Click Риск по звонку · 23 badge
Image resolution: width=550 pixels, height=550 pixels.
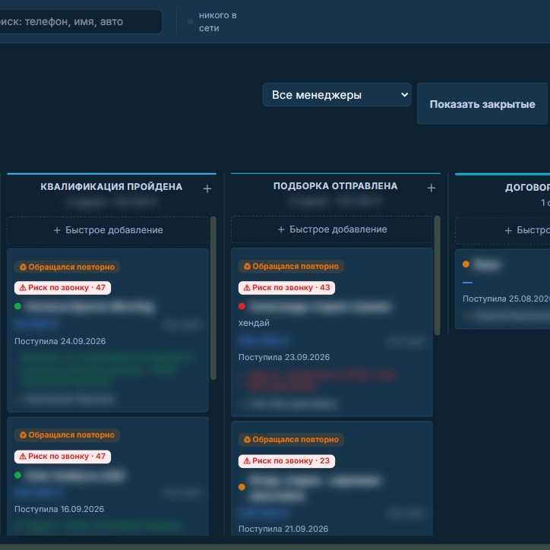point(286,461)
